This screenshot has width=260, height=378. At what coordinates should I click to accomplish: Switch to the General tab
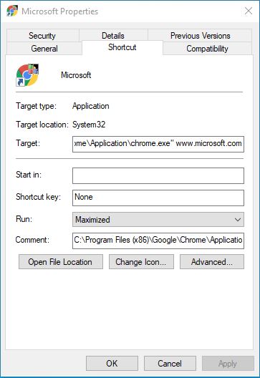coord(44,49)
